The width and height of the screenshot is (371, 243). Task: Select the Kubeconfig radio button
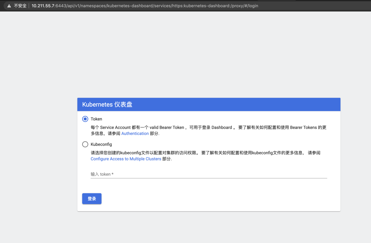click(85, 144)
